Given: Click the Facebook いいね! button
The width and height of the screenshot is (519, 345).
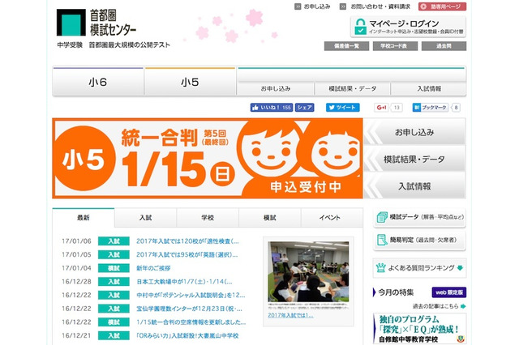Looking at the screenshot, I should 272,108.
